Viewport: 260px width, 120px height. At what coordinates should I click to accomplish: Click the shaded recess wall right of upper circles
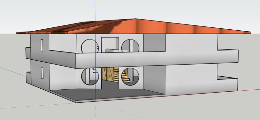[154, 43]
